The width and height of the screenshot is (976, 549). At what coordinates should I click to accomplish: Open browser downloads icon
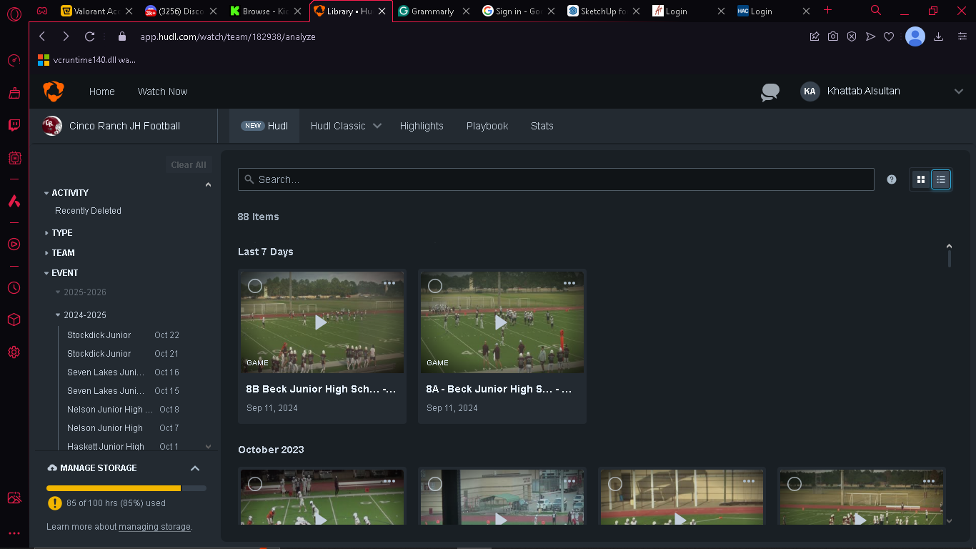click(939, 36)
